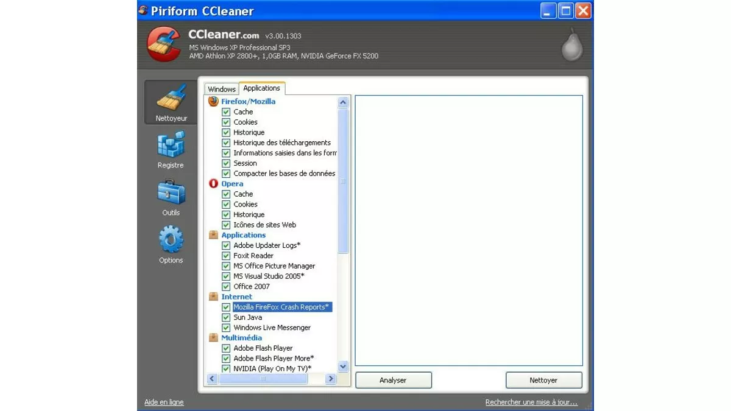Viewport: 731px width, 411px height.
Task: Click the Opera browser icon
Action: pyautogui.click(x=213, y=183)
